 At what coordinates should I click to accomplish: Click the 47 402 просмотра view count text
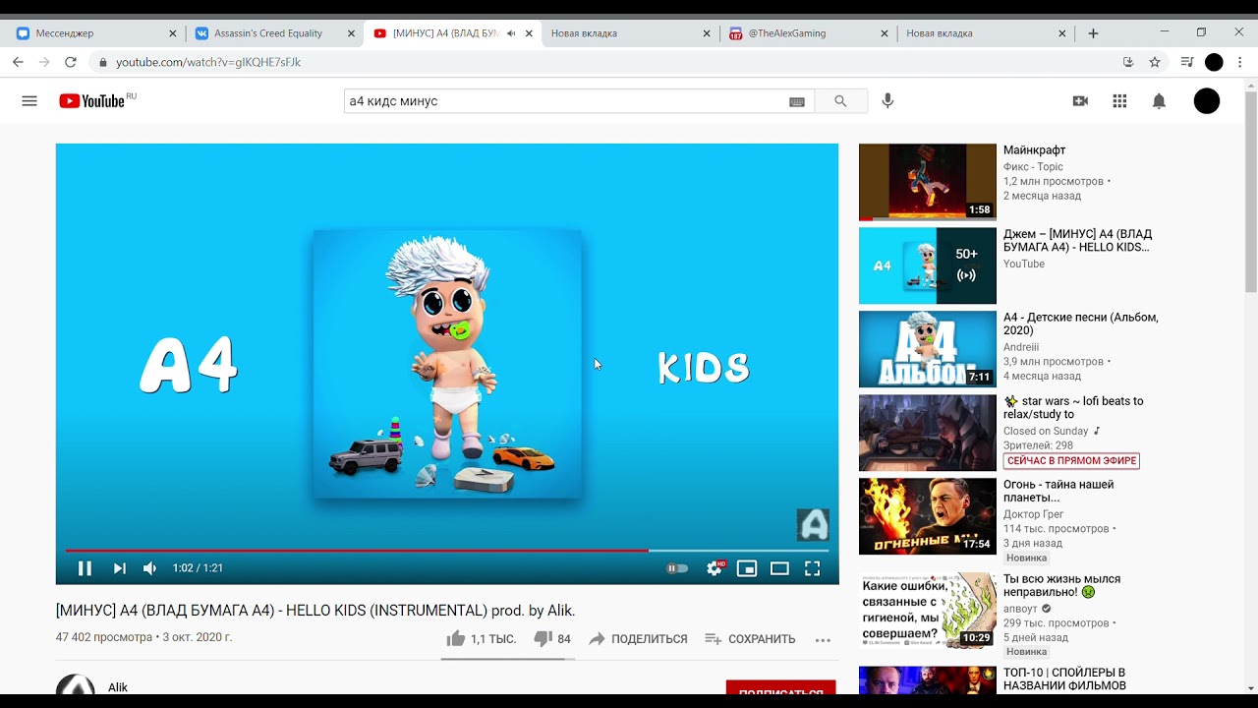[103, 637]
